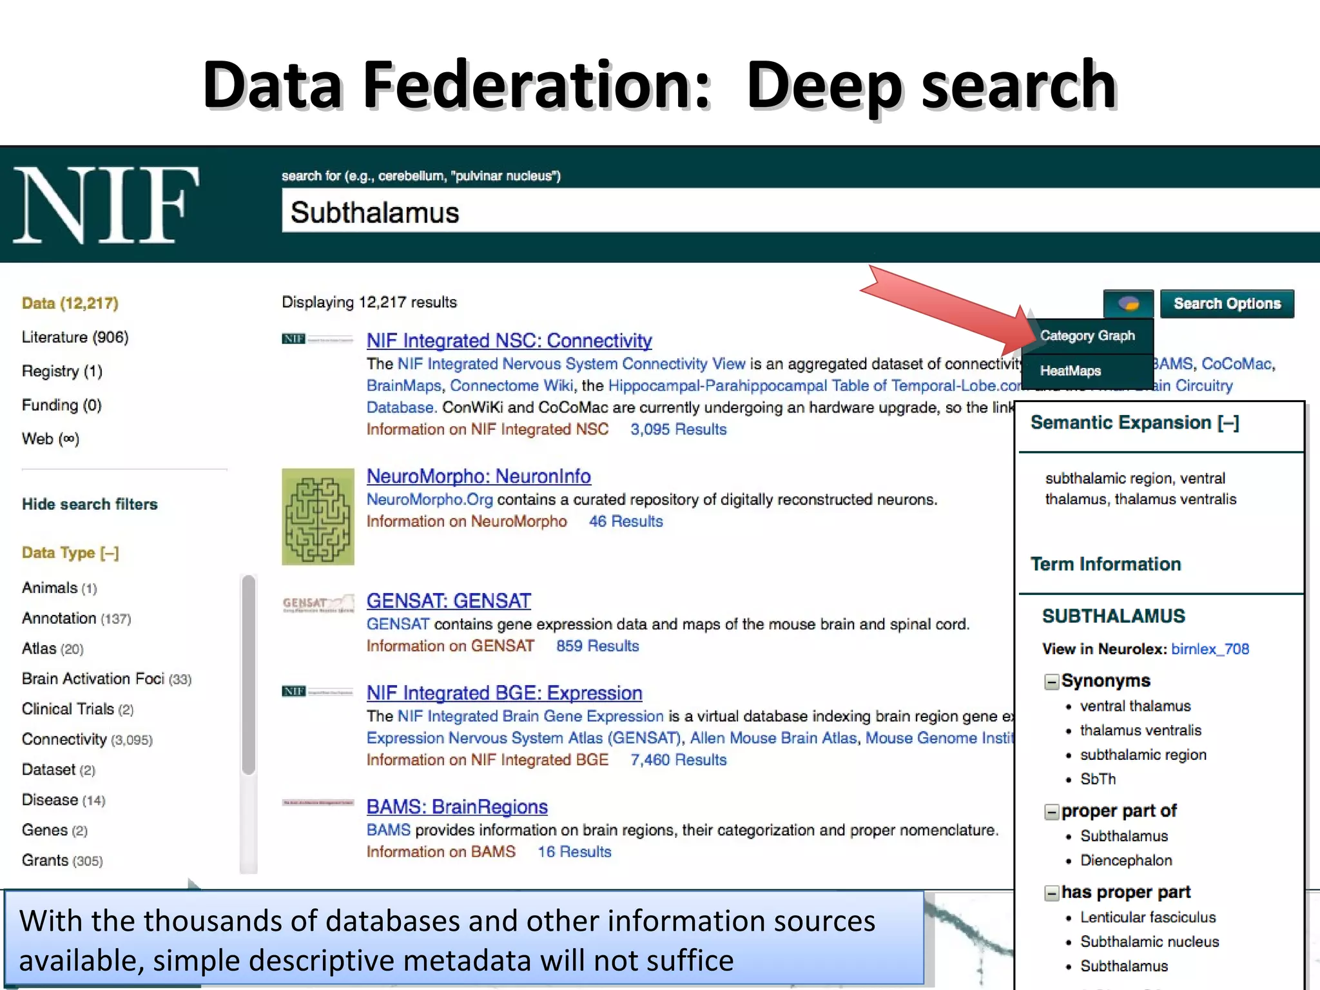Open birnlex_708 Neurolex link
This screenshot has width=1320, height=990.
click(x=1210, y=649)
